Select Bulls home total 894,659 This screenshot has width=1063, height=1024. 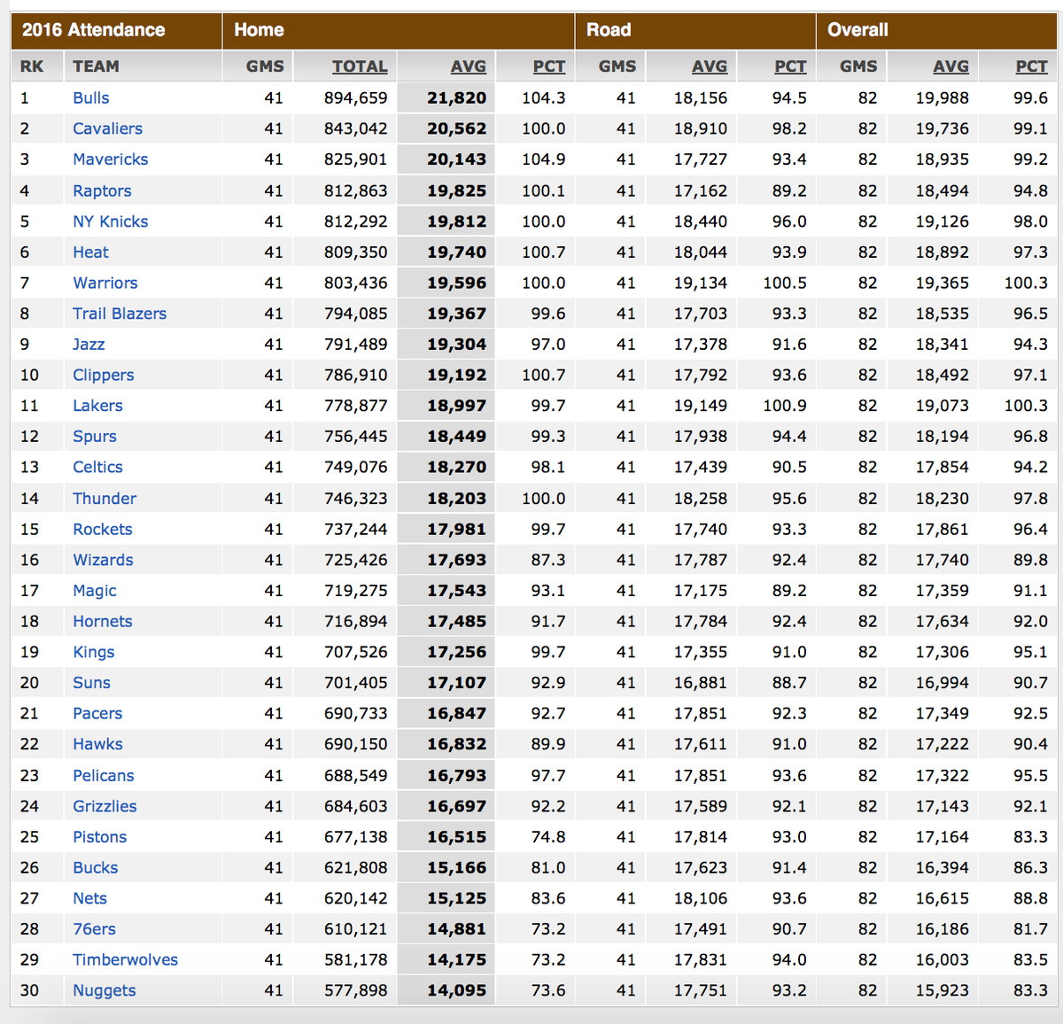click(x=356, y=98)
